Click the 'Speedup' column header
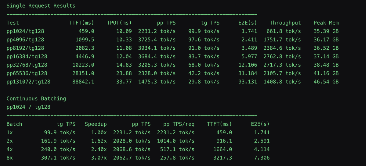The height and width of the screenshot is (166, 366). [96, 124]
